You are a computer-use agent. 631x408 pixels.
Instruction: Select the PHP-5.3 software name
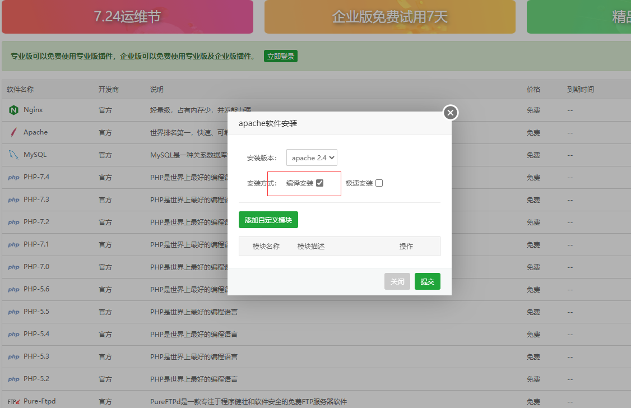tap(36, 356)
